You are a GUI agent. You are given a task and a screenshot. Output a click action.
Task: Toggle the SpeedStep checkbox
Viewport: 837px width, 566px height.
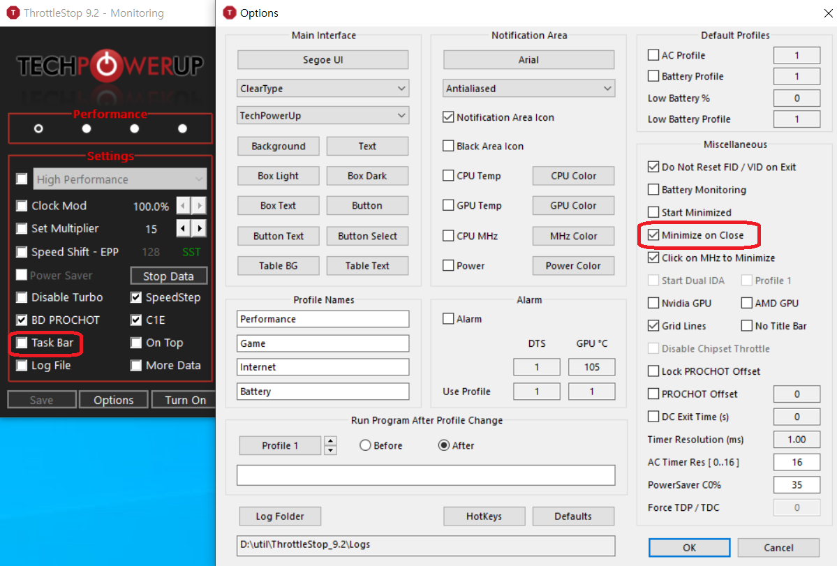(x=136, y=298)
